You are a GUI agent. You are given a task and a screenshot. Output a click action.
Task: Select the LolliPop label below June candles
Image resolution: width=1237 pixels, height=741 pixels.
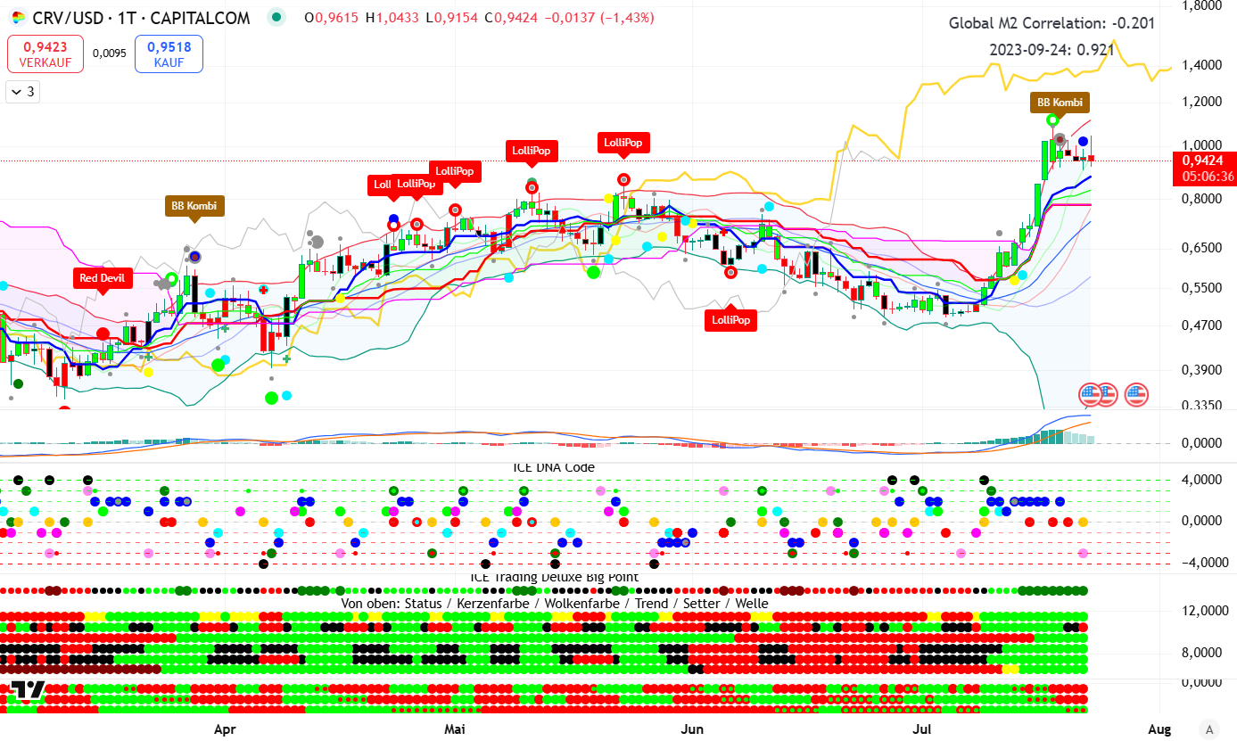(x=731, y=319)
